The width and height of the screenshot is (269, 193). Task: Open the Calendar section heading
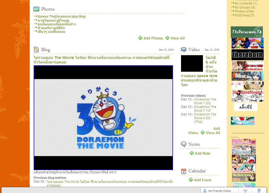[x=197, y=171]
